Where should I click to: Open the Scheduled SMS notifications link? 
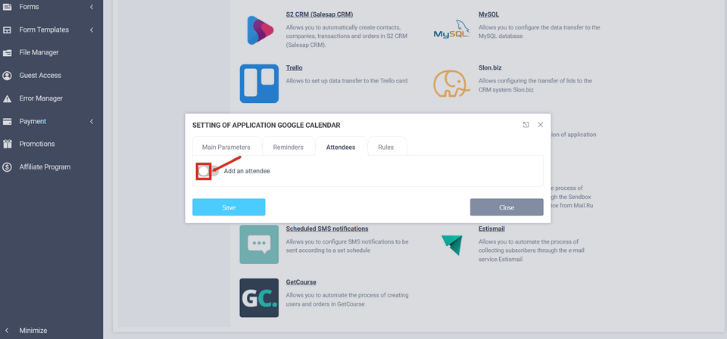326,229
